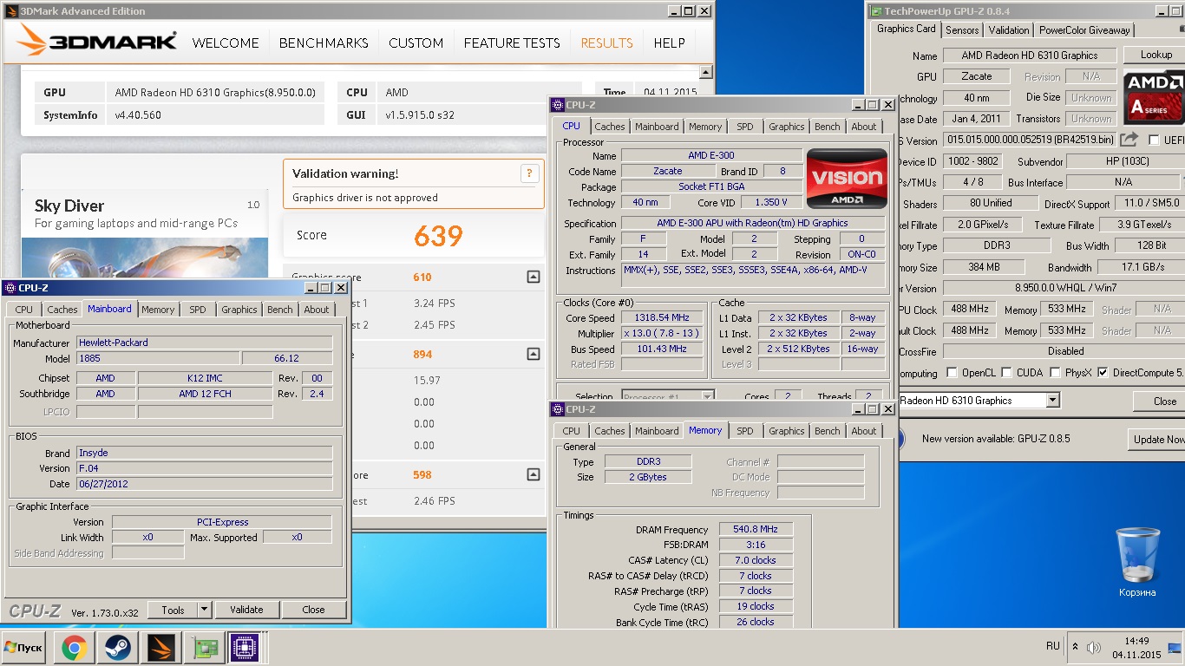This screenshot has height=666, width=1185.
Task: Open the PowerColor Giveaway tab in GPU-Z
Action: (x=1084, y=29)
